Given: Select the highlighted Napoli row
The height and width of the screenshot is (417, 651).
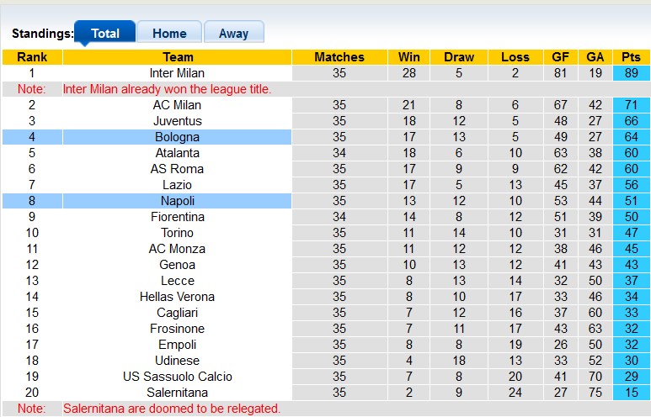Looking at the screenshot, I should pyautogui.click(x=177, y=201).
